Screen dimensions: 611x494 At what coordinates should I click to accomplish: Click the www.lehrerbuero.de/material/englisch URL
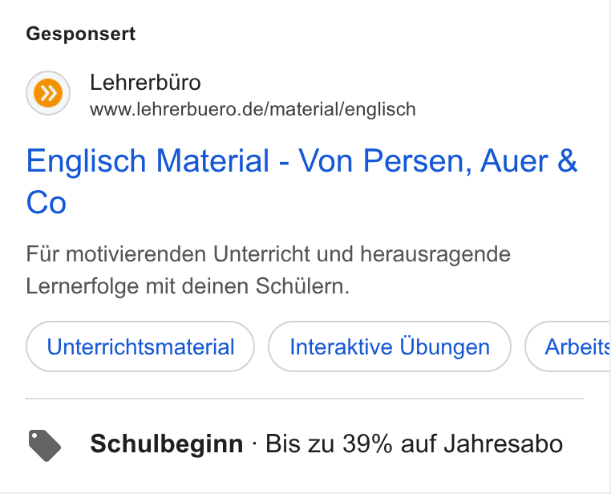(x=253, y=110)
